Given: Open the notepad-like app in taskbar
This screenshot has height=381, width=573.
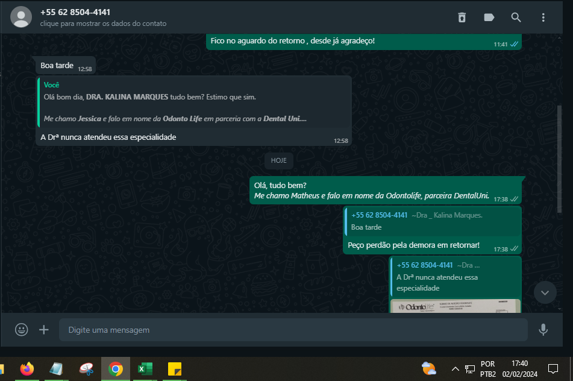Looking at the screenshot, I should pyautogui.click(x=56, y=369).
